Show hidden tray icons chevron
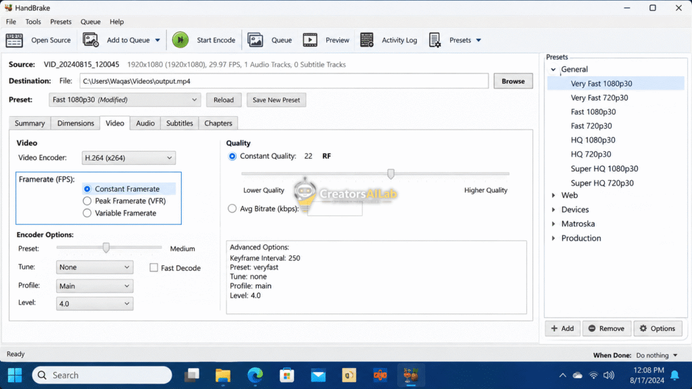The width and height of the screenshot is (692, 389). [x=563, y=375]
